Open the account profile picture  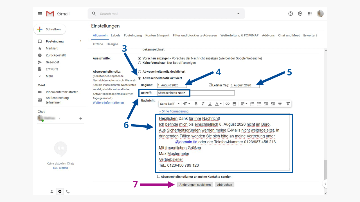320,13
